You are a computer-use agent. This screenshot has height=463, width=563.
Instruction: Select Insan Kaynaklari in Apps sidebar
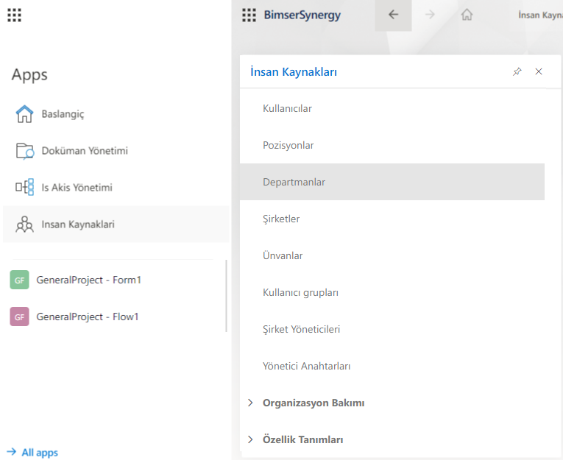click(77, 225)
